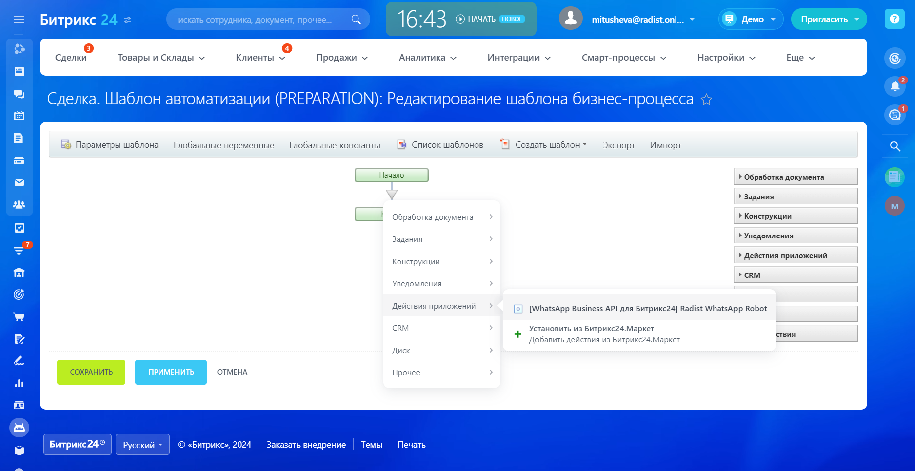915x471 pixels.
Task: Open the hamburger menu icon
Action: coord(19,20)
